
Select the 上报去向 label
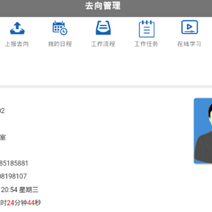coord(17,44)
